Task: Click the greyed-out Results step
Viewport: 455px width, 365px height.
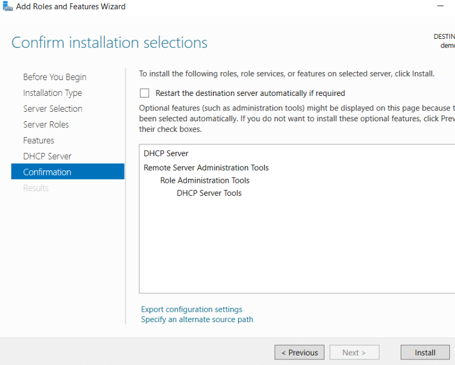Action: tap(36, 188)
